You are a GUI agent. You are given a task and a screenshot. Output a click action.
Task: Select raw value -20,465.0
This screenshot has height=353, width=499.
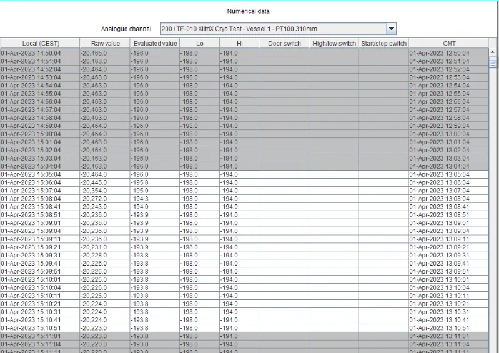[x=94, y=53]
